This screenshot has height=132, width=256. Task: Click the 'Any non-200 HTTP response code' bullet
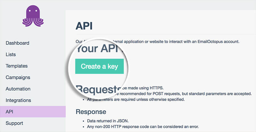point(143,127)
